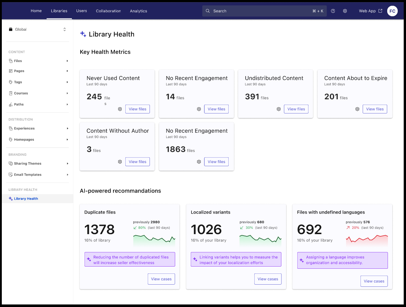View cases for Localized variants
This screenshot has height=307, width=406.
click(268, 279)
